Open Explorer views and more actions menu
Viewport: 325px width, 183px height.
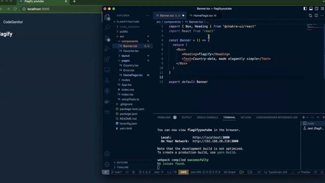[148, 16]
